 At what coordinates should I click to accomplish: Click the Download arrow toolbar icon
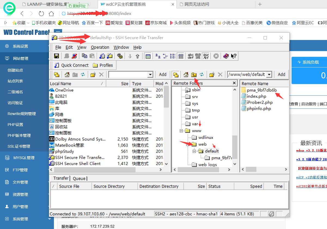(130, 56)
